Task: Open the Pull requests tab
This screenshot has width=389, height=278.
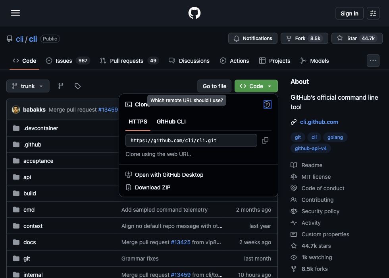Action: click(129, 61)
